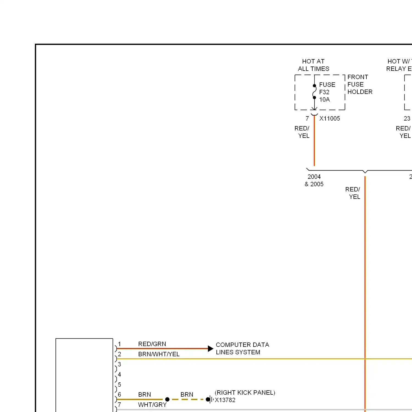
Task: Click the HOT W/ RELAY label at the right edge
Action: (399, 65)
